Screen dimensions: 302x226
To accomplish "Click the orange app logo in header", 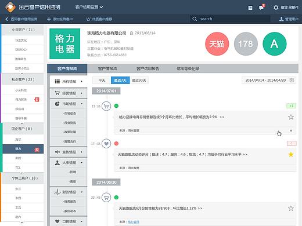I will (x=10, y=7).
